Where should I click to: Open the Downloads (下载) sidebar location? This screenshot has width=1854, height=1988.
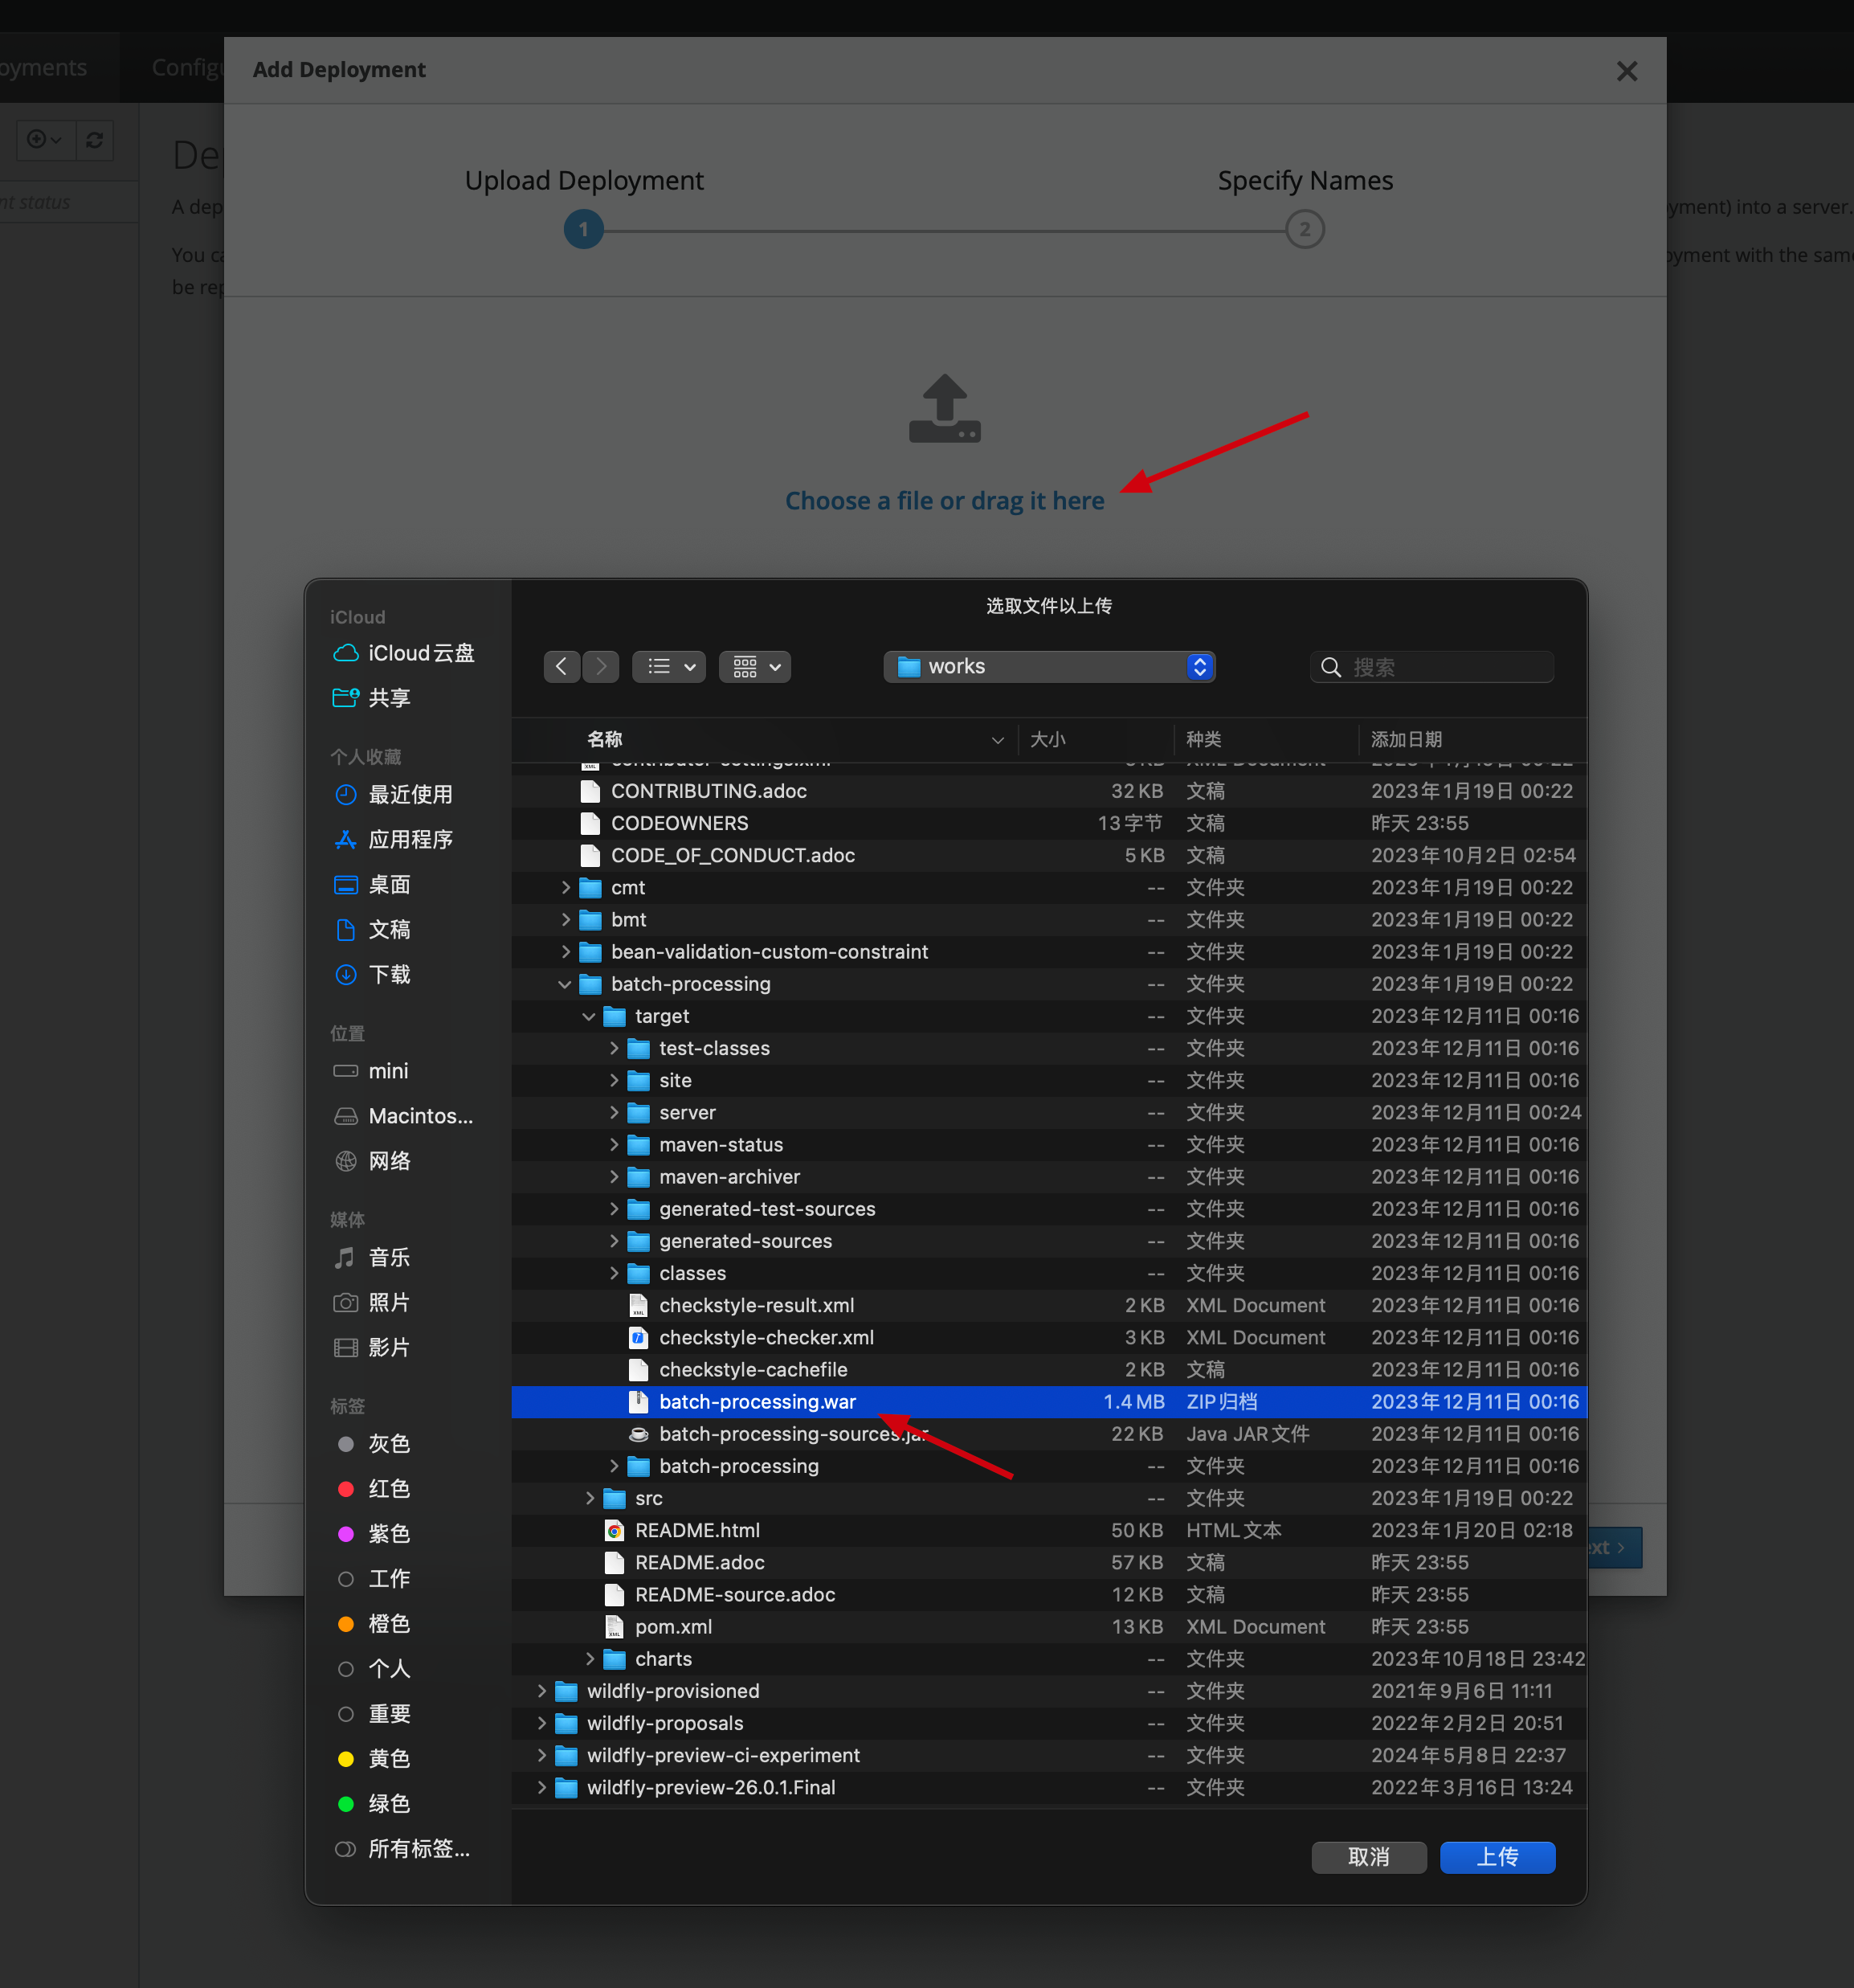coord(389,974)
